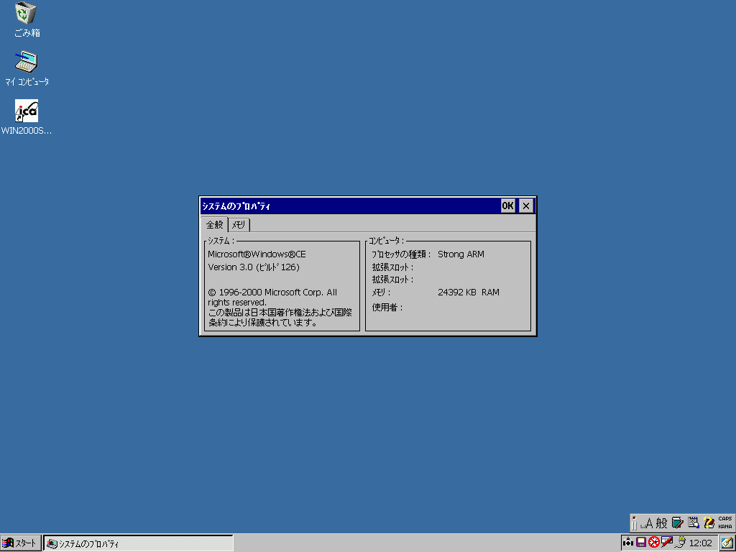Click OK in the system properties title bar
Viewport: 736px width, 552px height.
pyautogui.click(x=507, y=206)
